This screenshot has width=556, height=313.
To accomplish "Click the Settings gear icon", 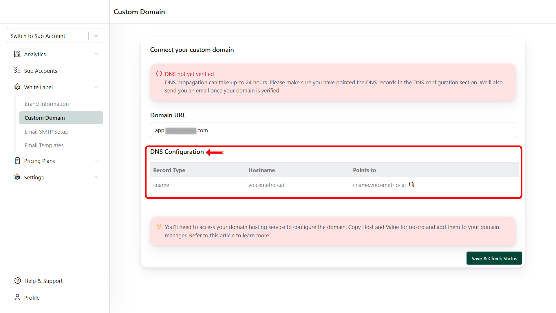I will (x=17, y=177).
